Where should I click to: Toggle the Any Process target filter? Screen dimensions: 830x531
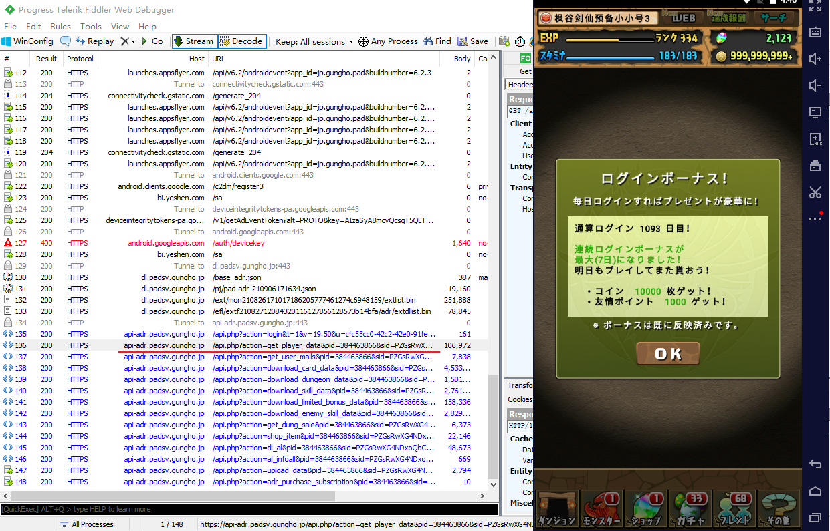[x=388, y=41]
